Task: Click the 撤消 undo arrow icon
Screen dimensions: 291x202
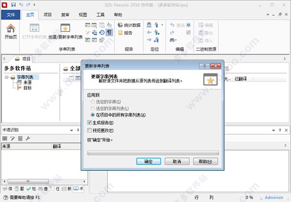Action: [x=172, y=25]
